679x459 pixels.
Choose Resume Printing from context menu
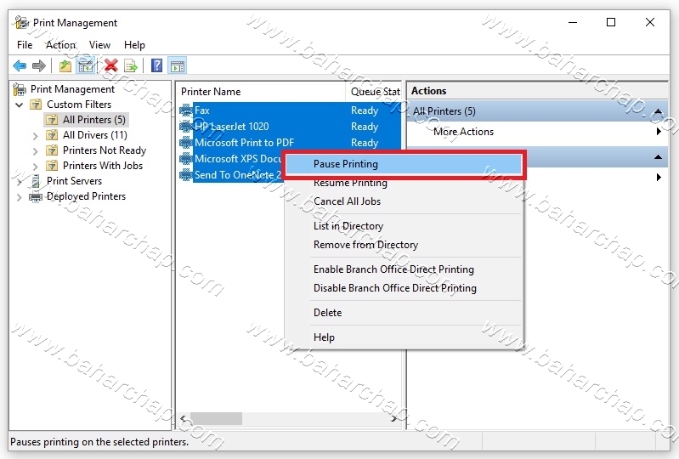coord(404,183)
